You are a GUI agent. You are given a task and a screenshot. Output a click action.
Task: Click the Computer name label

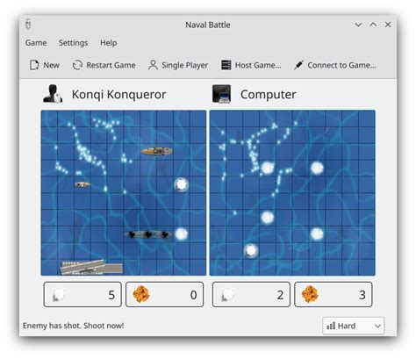click(269, 95)
